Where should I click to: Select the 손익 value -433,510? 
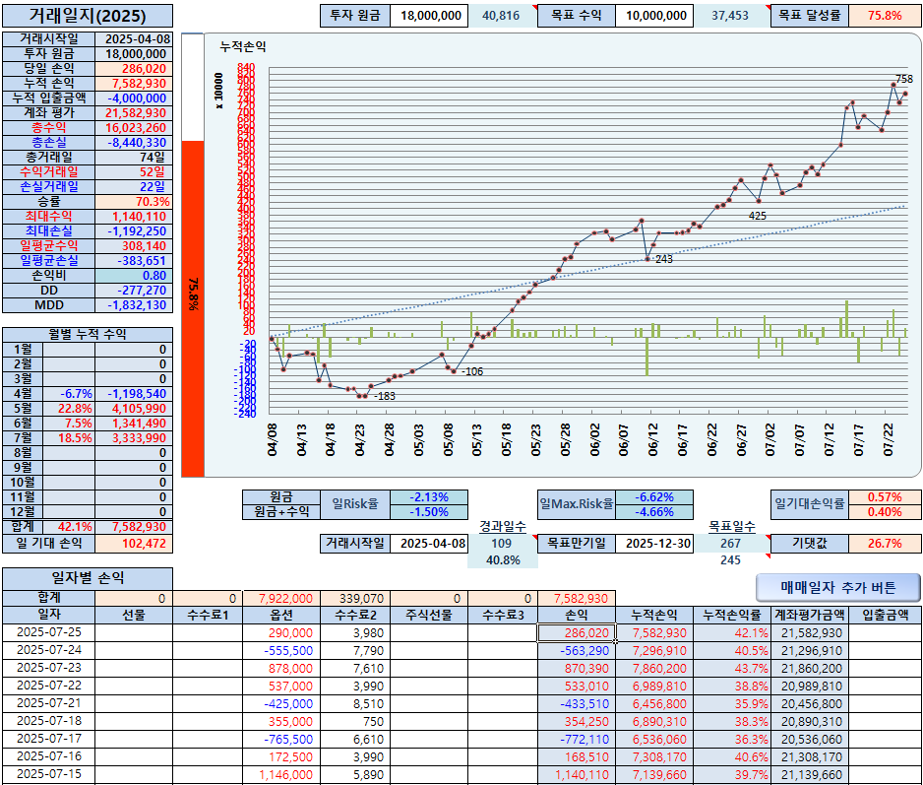[x=577, y=703]
